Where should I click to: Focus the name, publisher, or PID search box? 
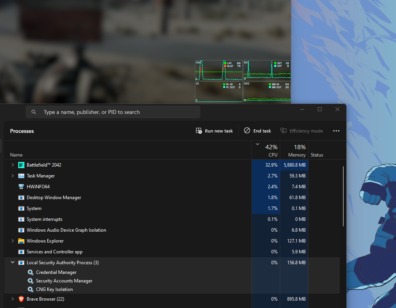point(113,112)
